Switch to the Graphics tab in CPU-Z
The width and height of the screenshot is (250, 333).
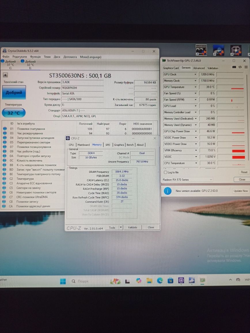point(119,145)
